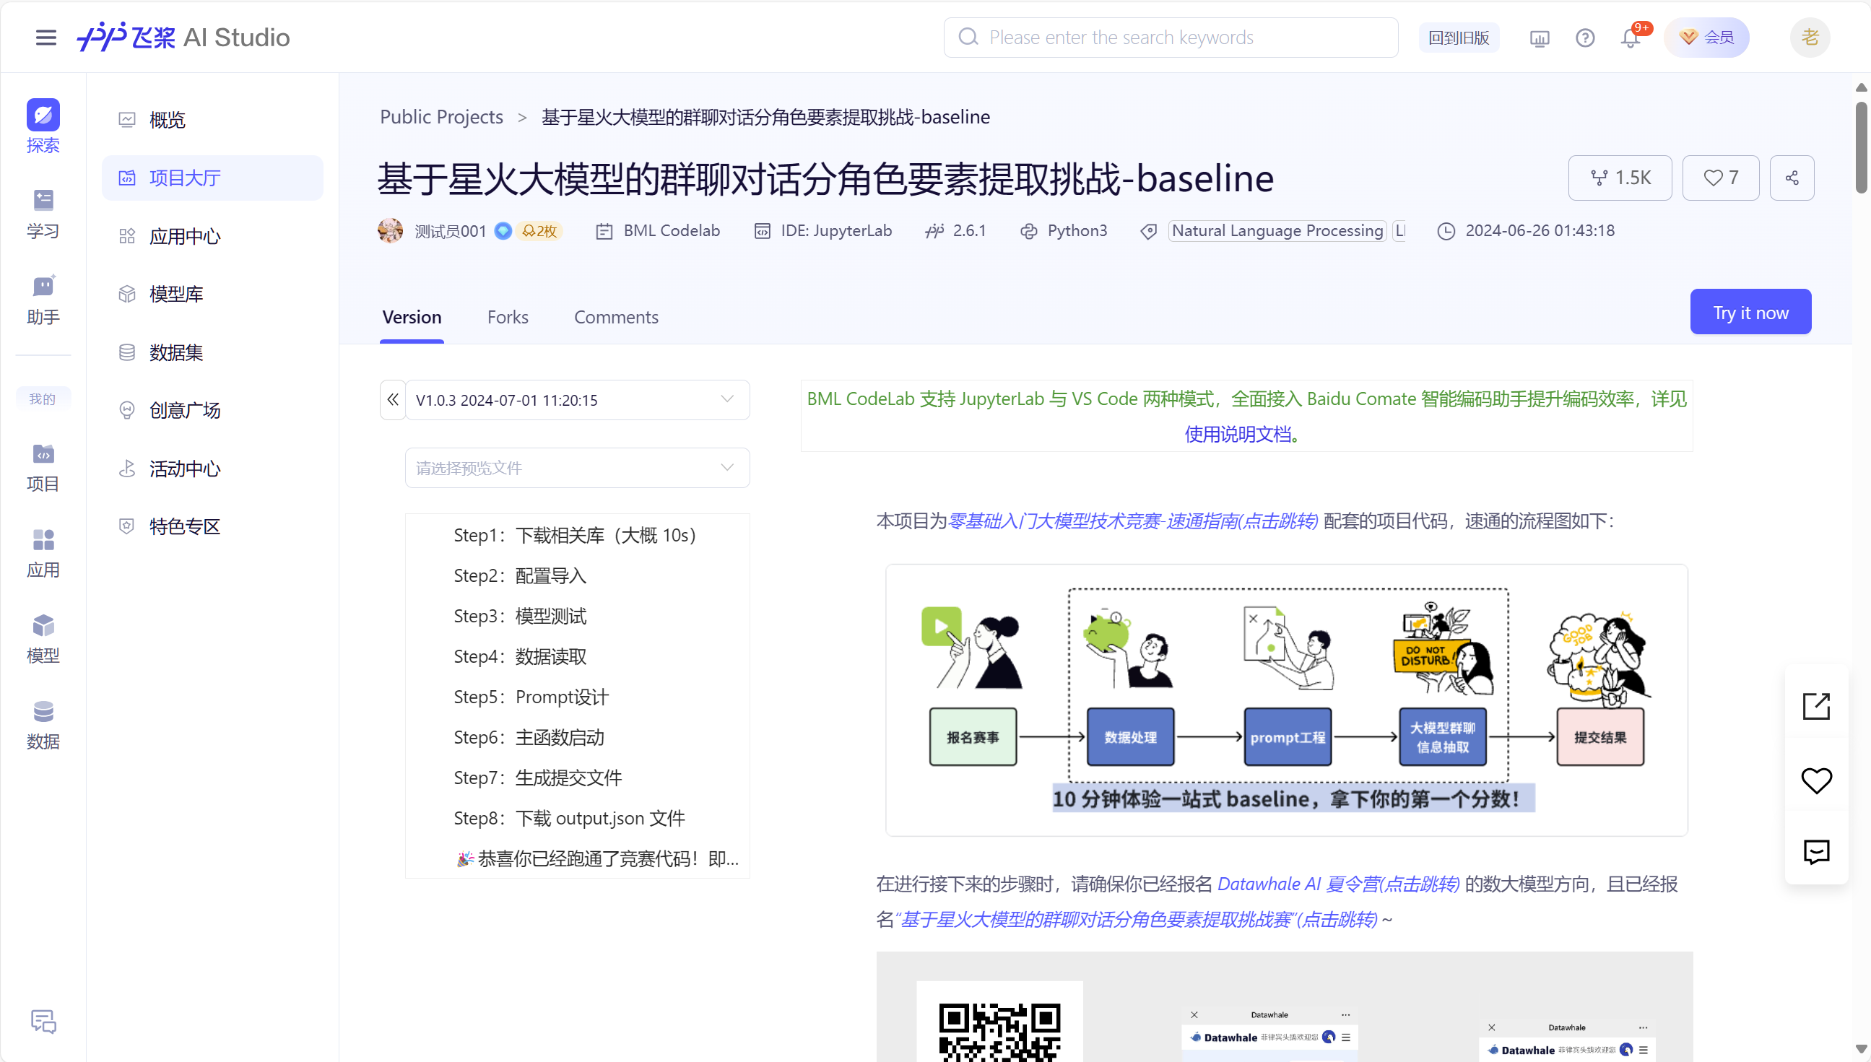Jump to Step3：模型测试 in outline

[520, 617]
